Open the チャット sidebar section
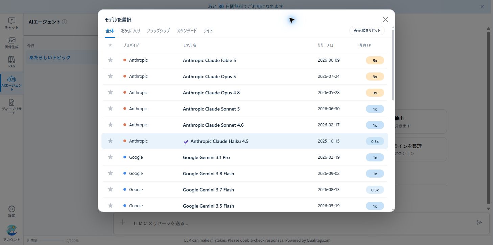This screenshot has width=493, height=245. click(11, 23)
